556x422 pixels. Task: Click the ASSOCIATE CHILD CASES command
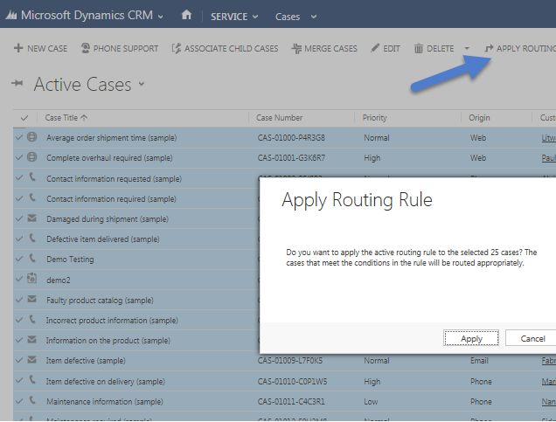coord(225,49)
